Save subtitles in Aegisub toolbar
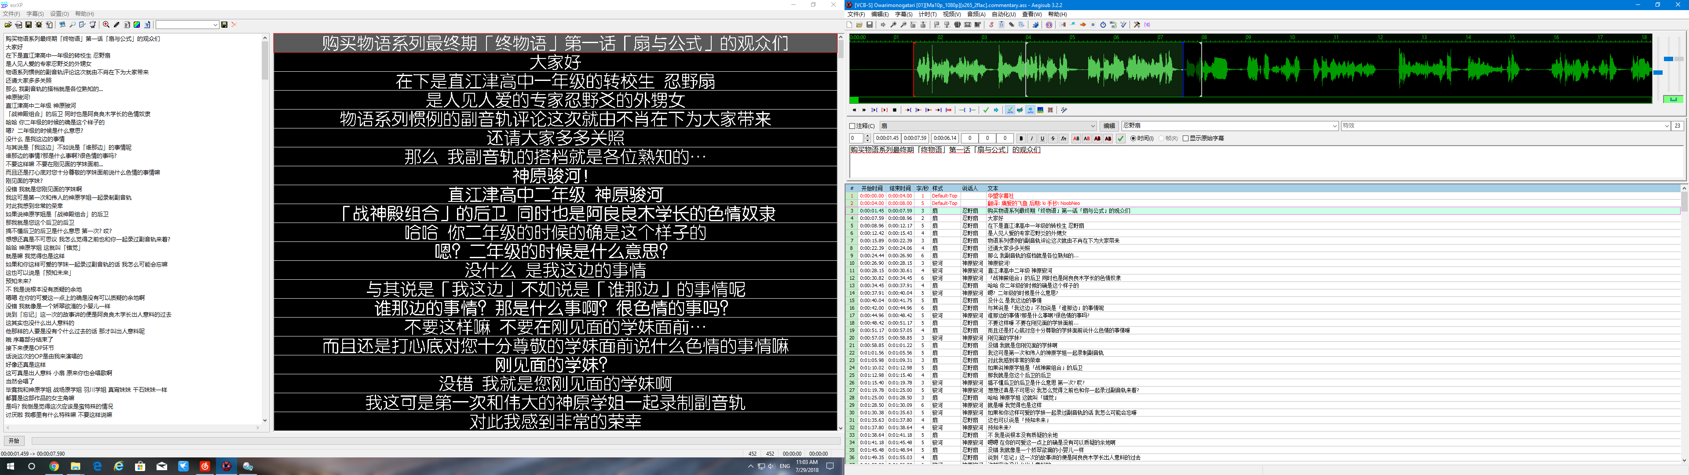 click(870, 25)
